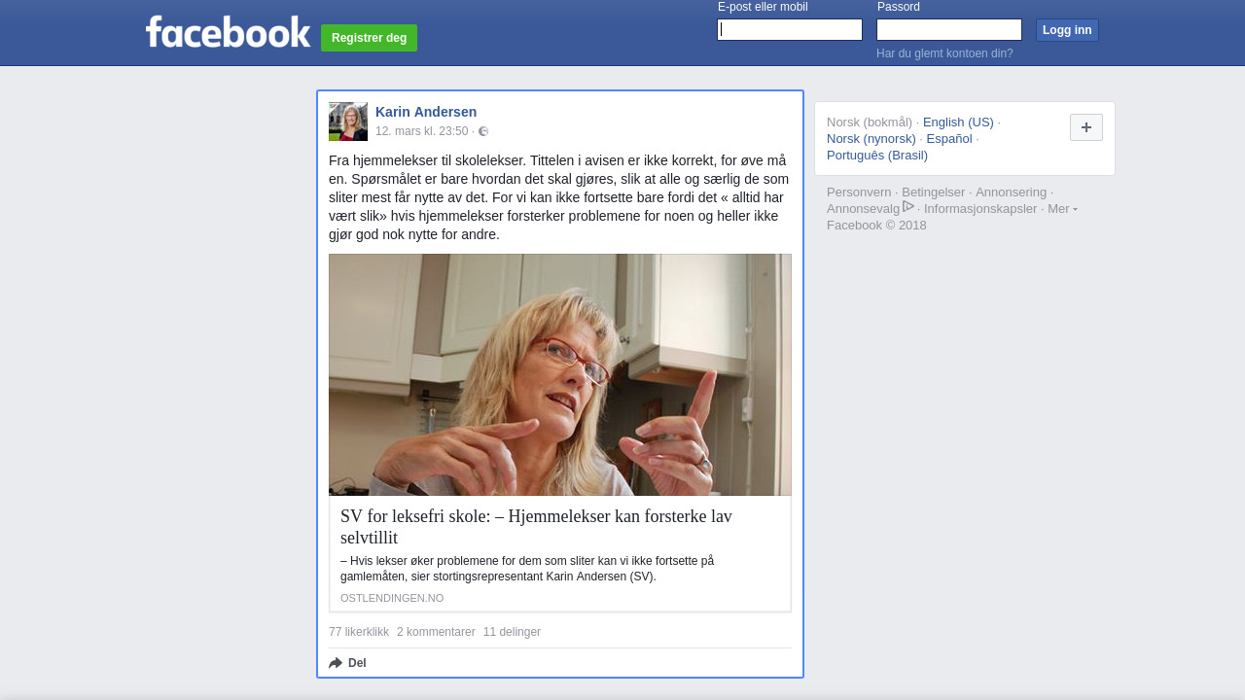Screen dimensions: 1245x700
Task: Open the Informasjonskapsler link
Action: coord(980,208)
